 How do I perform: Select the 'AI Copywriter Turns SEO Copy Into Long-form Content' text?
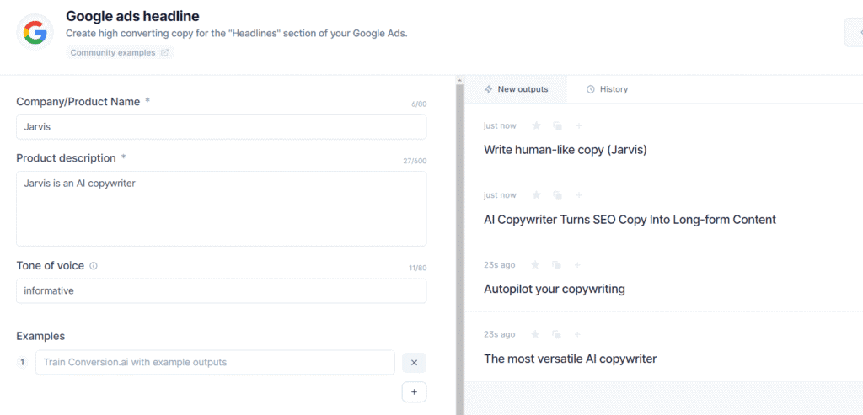pos(630,220)
